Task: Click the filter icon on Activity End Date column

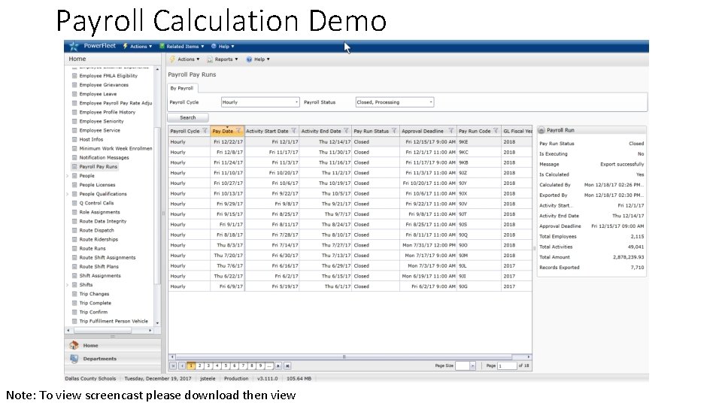Action: click(346, 131)
